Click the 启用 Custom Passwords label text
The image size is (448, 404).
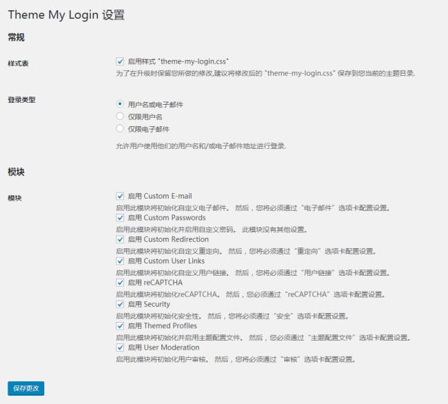click(167, 218)
